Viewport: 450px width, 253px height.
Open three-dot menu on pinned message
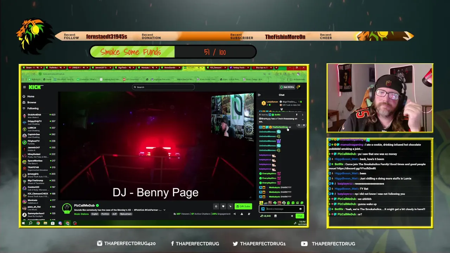coord(303,115)
